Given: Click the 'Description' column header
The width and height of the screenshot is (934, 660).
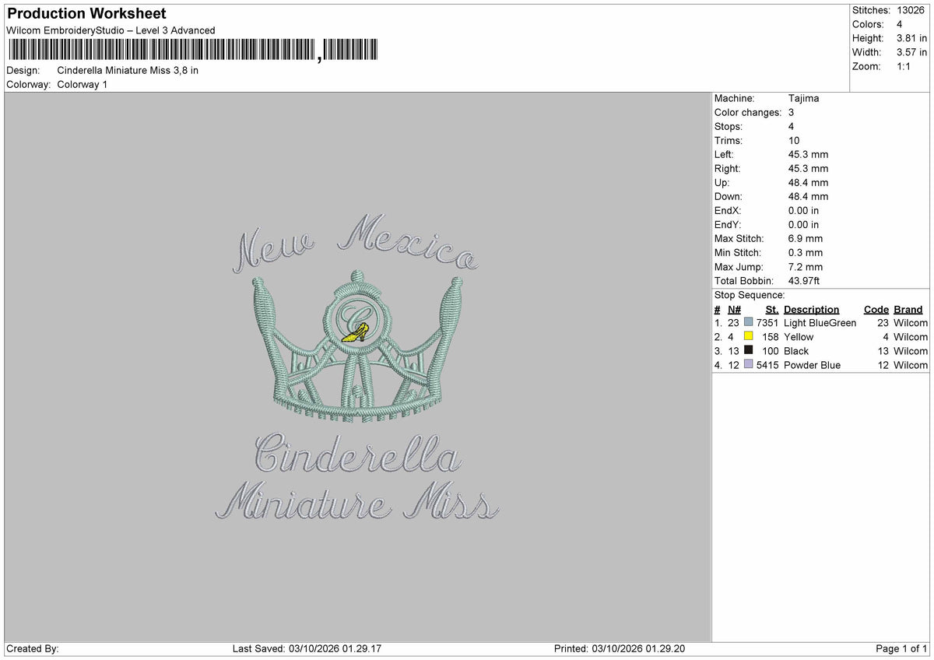Looking at the screenshot, I should 811,309.
